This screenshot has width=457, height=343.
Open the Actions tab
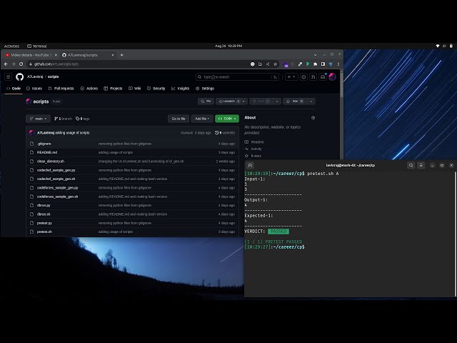[x=89, y=89]
